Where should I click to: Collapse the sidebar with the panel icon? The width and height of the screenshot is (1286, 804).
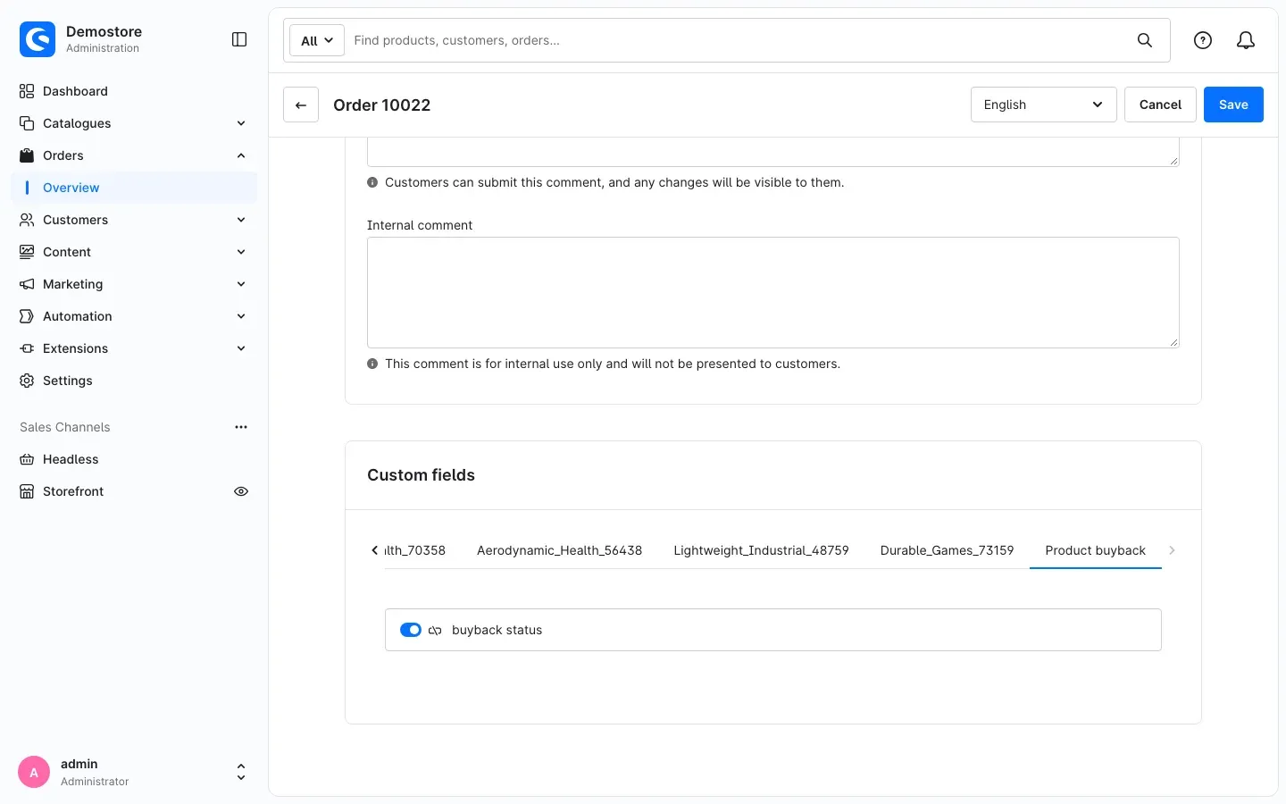pyautogui.click(x=239, y=39)
